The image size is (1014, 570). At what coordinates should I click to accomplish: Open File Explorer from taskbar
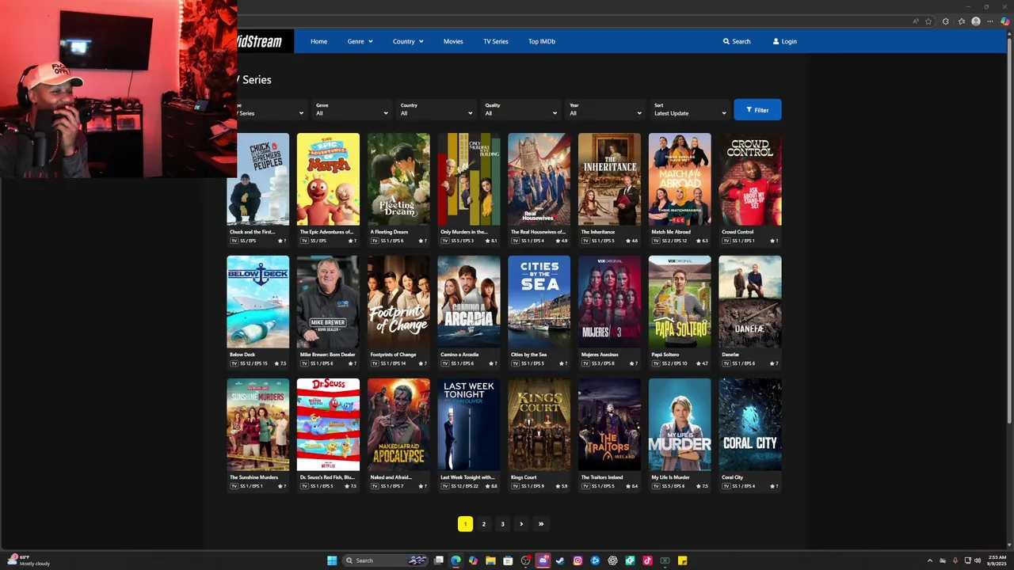[x=490, y=560]
